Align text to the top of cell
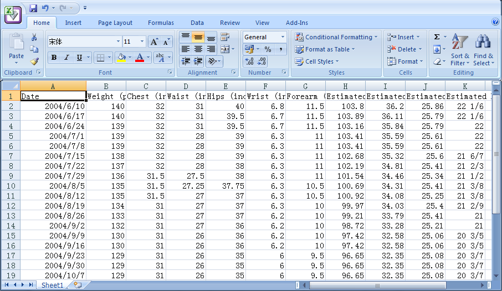The height and width of the screenshot is (291, 502). tap(186, 37)
